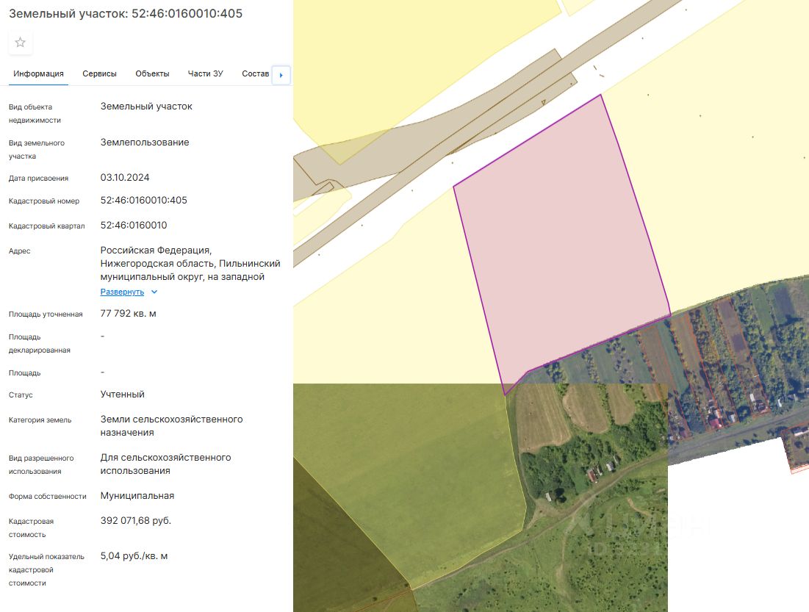Select the brown road strip parcel
This screenshot has width=809, height=612.
464,129
